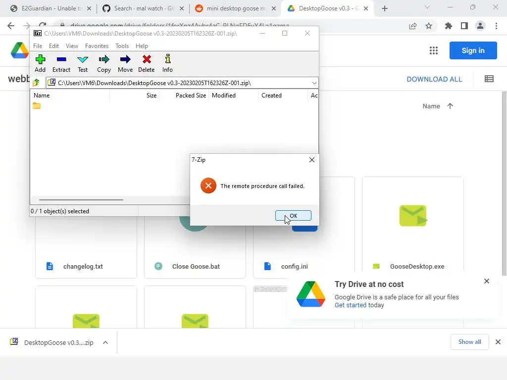Open the Edit menu in 7-Zip
The height and width of the screenshot is (380, 507).
pyautogui.click(x=53, y=46)
